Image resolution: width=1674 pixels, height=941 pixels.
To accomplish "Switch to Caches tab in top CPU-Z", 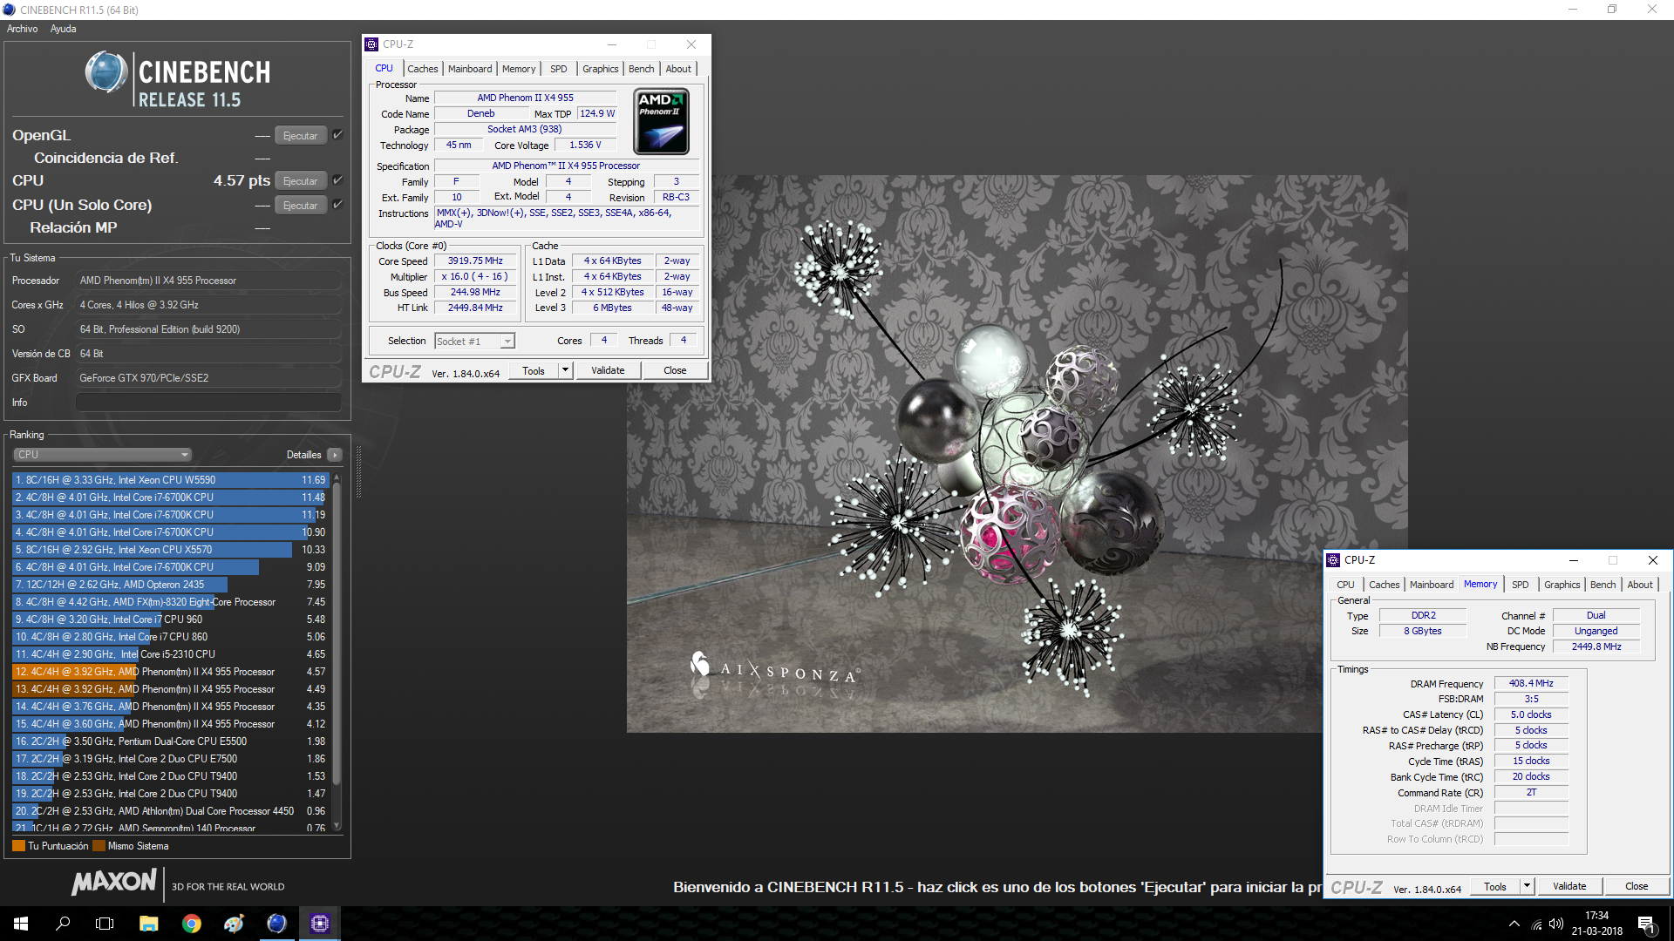I will (x=423, y=69).
